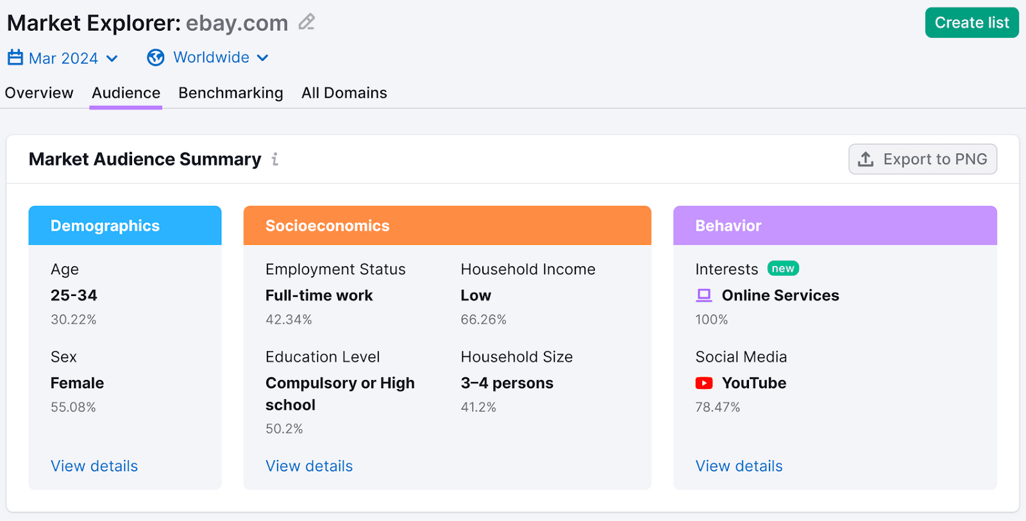View details for Demographics
Image resolution: width=1026 pixels, height=521 pixels.
[x=94, y=466]
